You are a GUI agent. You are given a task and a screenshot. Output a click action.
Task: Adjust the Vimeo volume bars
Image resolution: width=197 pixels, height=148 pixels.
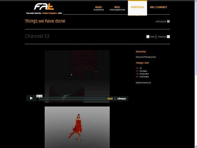[x=110, y=99]
